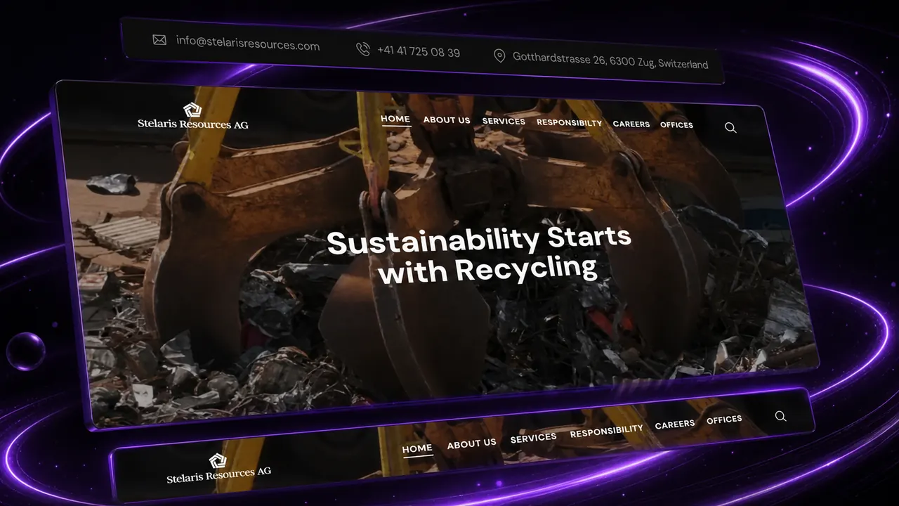Image resolution: width=899 pixels, height=506 pixels.
Task: Click search magnifier in lower duplicate header
Action: pyautogui.click(x=780, y=416)
